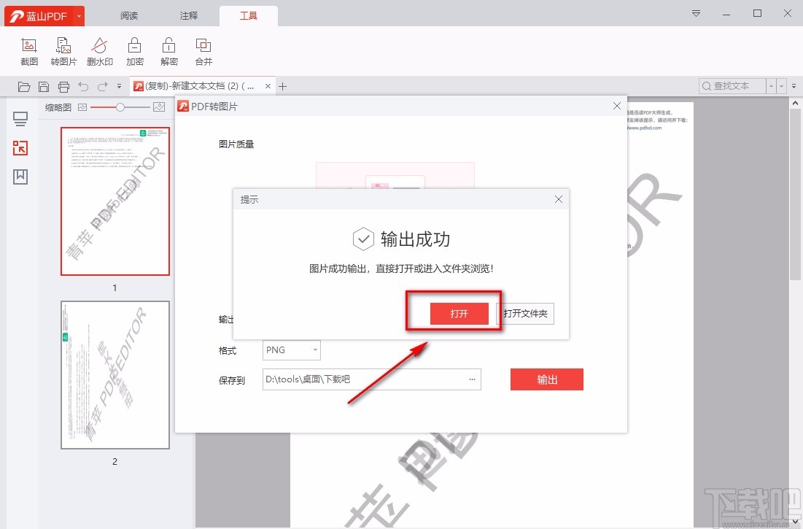
Task: Expand the quick access toolbar customization arrow
Action: tap(119, 86)
